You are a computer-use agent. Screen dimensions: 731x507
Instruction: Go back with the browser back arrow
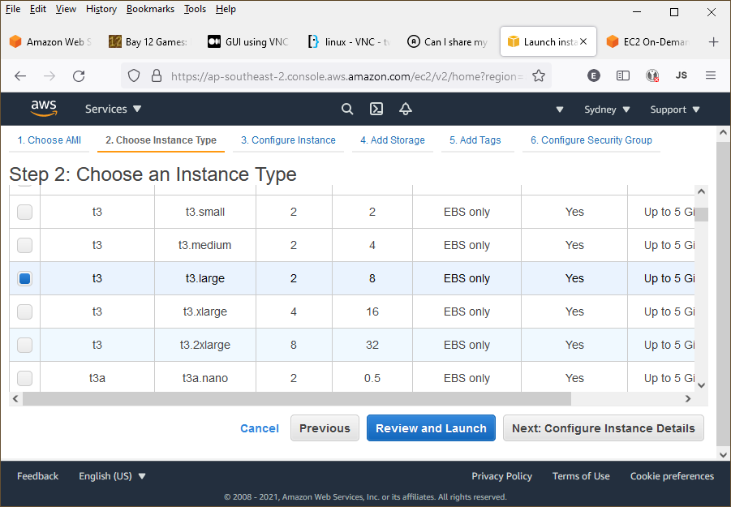click(20, 76)
